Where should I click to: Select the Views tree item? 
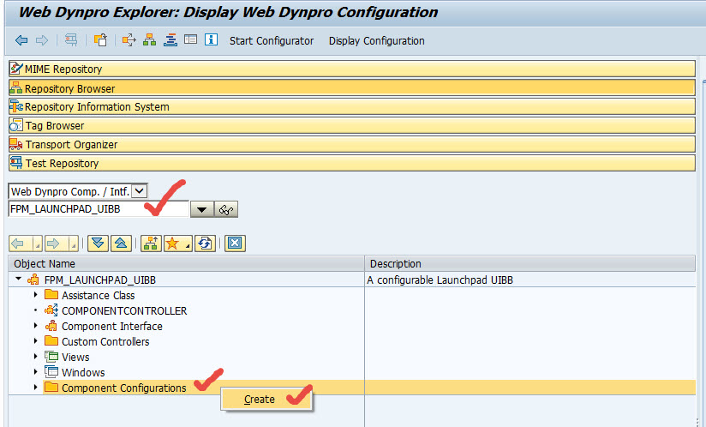tap(75, 358)
